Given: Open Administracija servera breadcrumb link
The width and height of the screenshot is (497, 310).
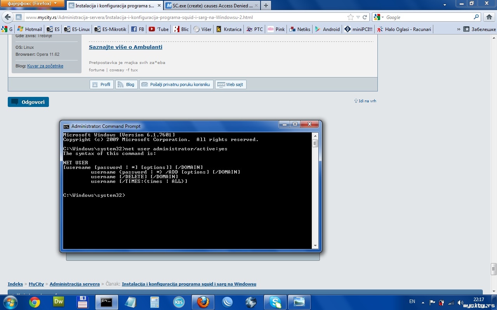Looking at the screenshot, I should [x=75, y=284].
